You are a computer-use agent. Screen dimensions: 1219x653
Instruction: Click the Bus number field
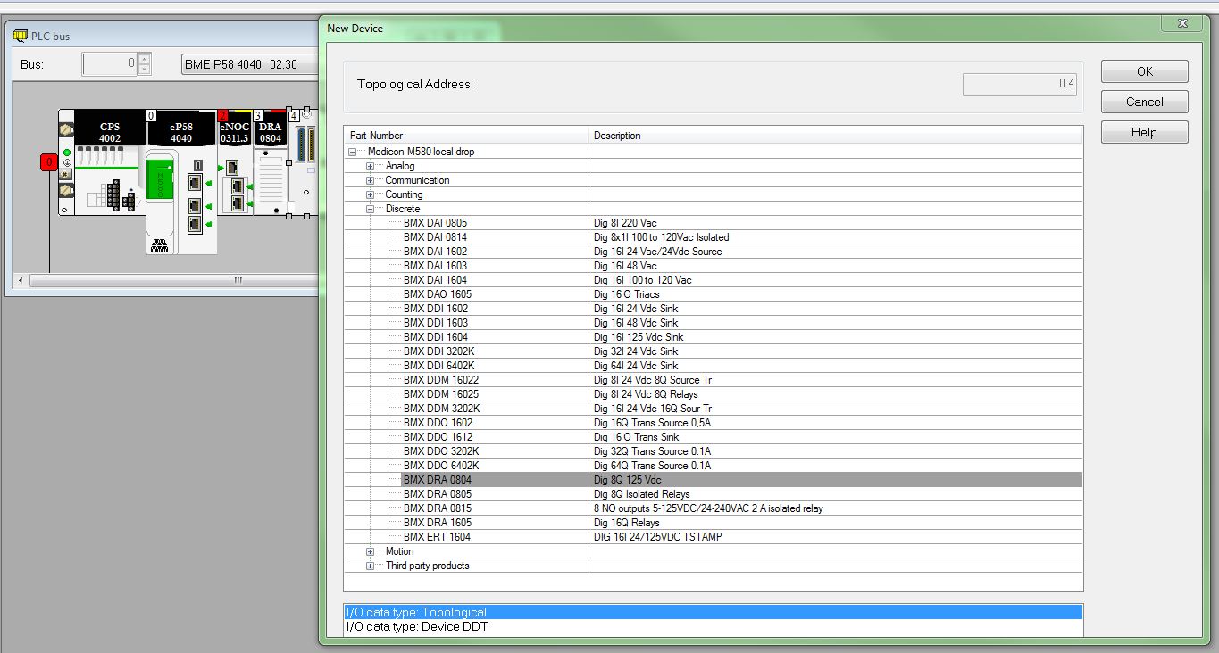[110, 64]
